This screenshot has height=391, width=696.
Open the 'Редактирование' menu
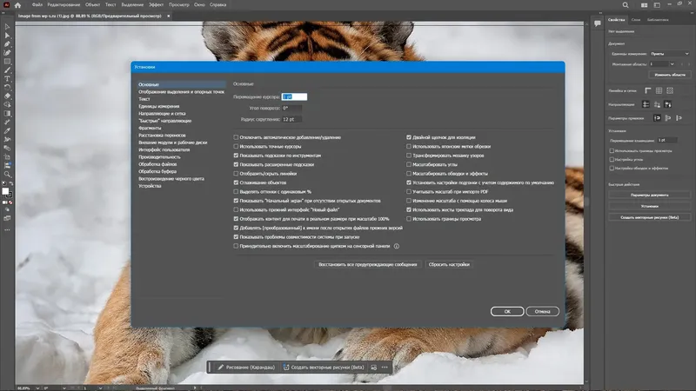point(64,5)
